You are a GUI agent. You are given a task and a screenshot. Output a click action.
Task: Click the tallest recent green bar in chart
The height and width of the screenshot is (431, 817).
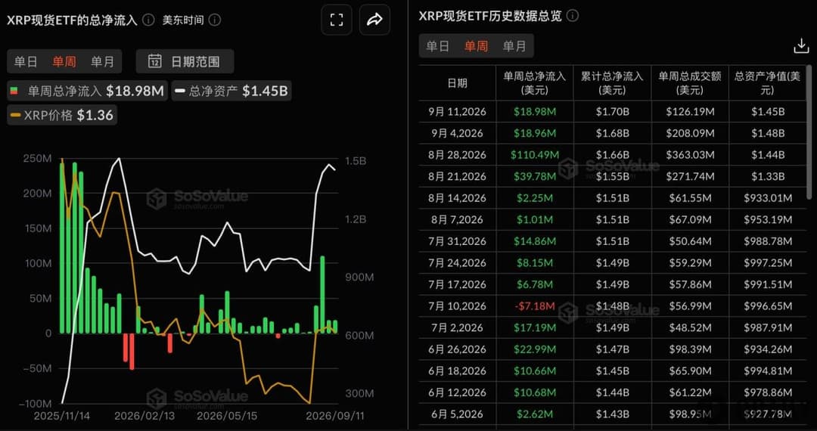pyautogui.click(x=322, y=295)
